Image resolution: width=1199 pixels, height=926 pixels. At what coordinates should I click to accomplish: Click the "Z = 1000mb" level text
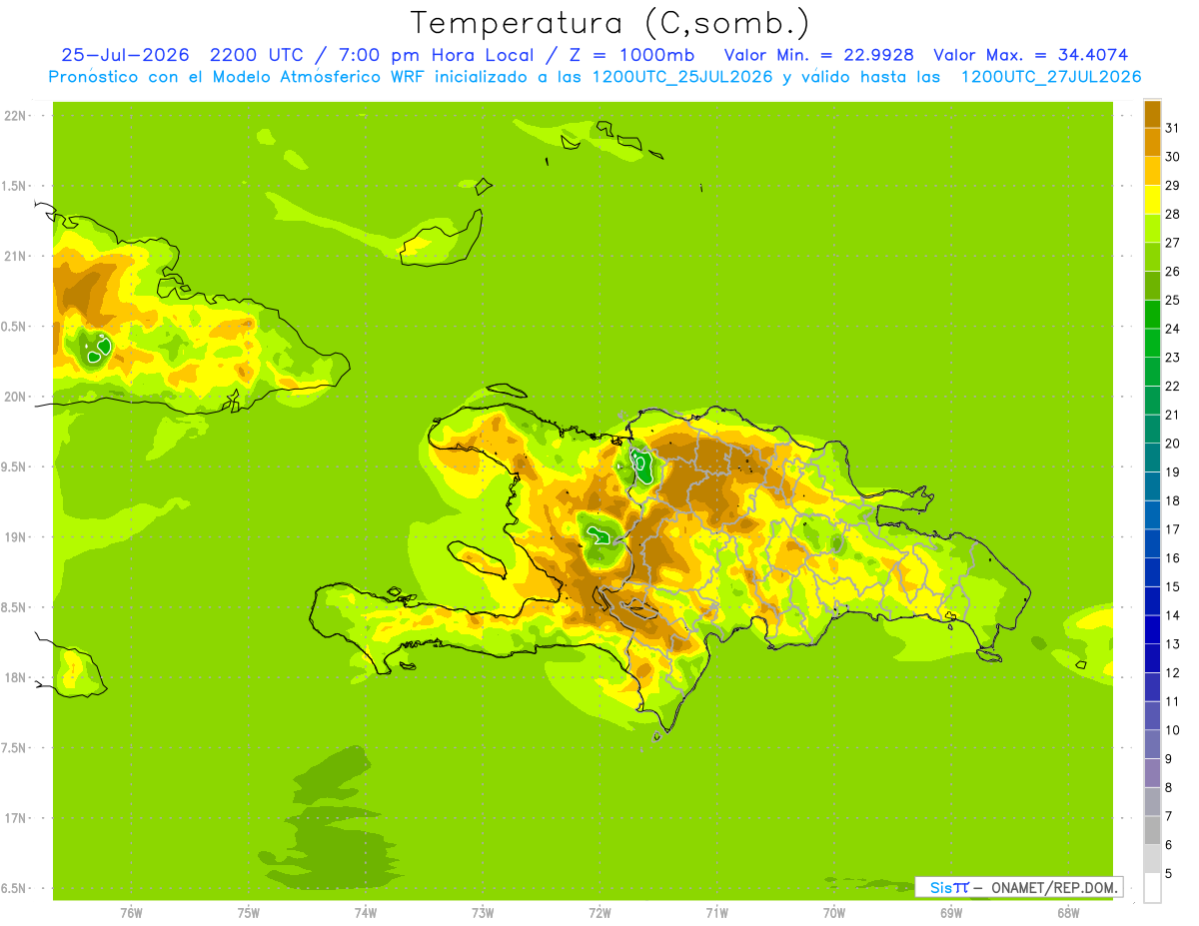pyautogui.click(x=636, y=55)
